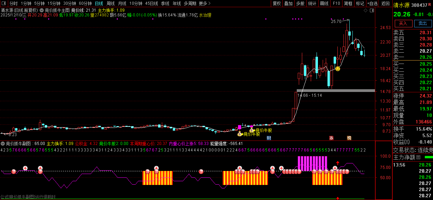433x200 pixels.
Task: Click the 财 finance marker on chart
Action: (x=269, y=138)
